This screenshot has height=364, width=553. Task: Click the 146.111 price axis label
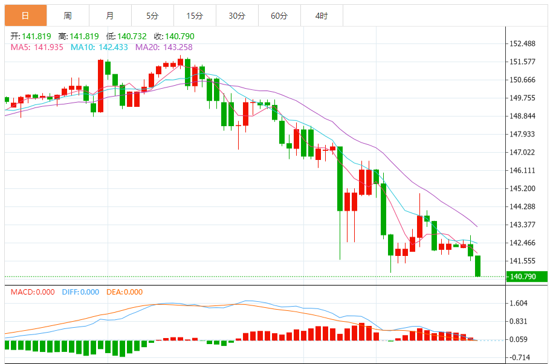(522, 170)
